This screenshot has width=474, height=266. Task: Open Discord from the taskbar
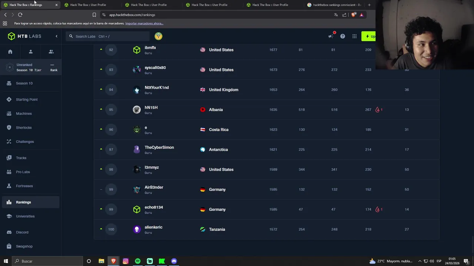tap(174, 261)
